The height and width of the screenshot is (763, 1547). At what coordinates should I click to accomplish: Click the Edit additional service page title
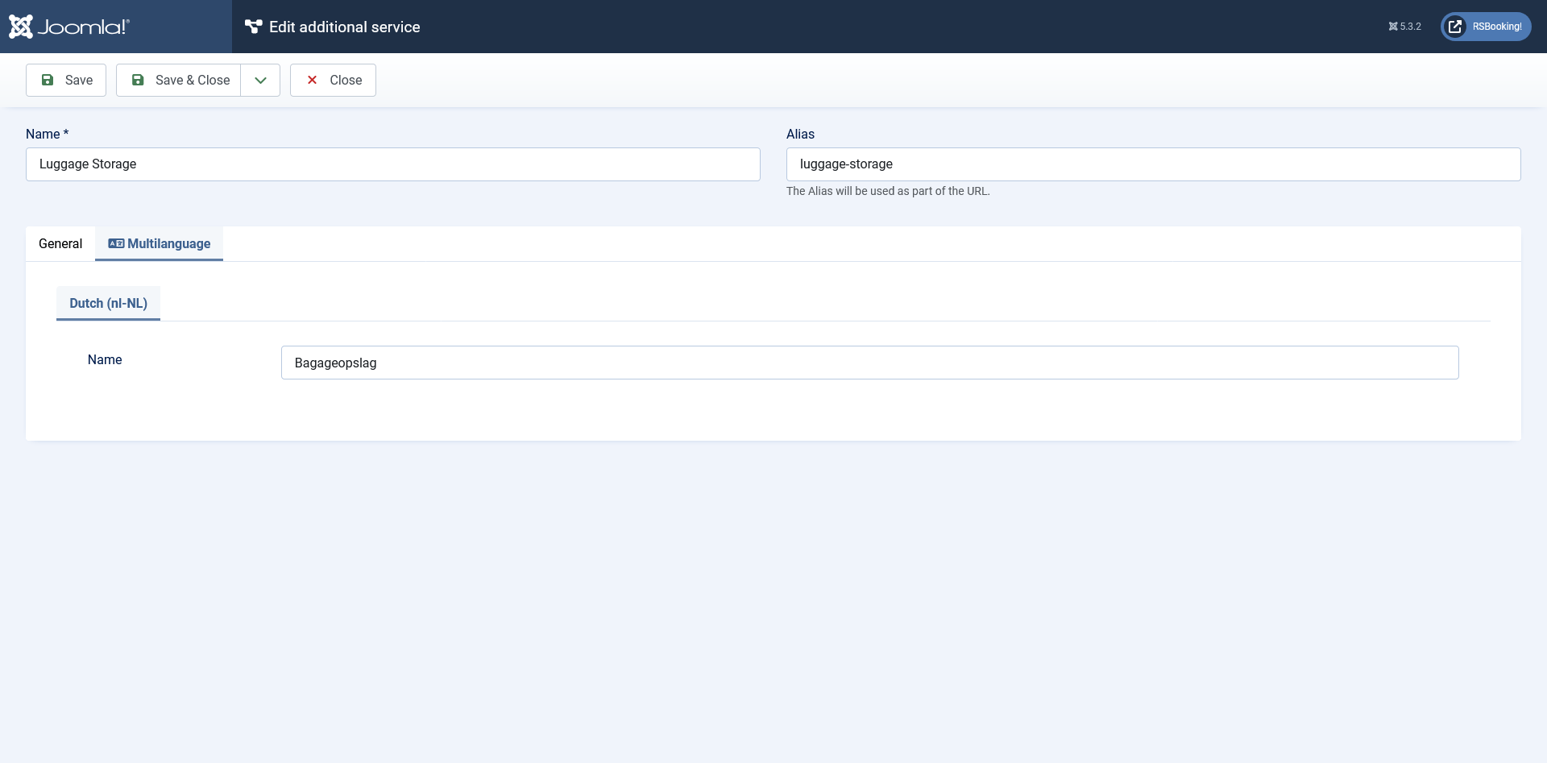345,27
